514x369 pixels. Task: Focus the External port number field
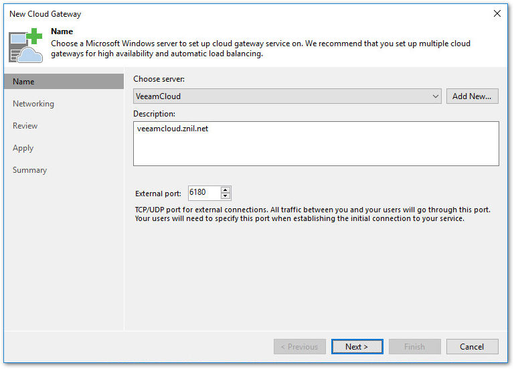tap(203, 193)
